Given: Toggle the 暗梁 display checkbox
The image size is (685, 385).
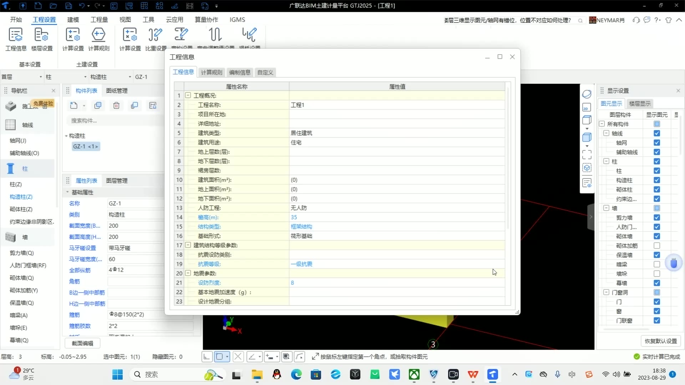Looking at the screenshot, I should (657, 265).
